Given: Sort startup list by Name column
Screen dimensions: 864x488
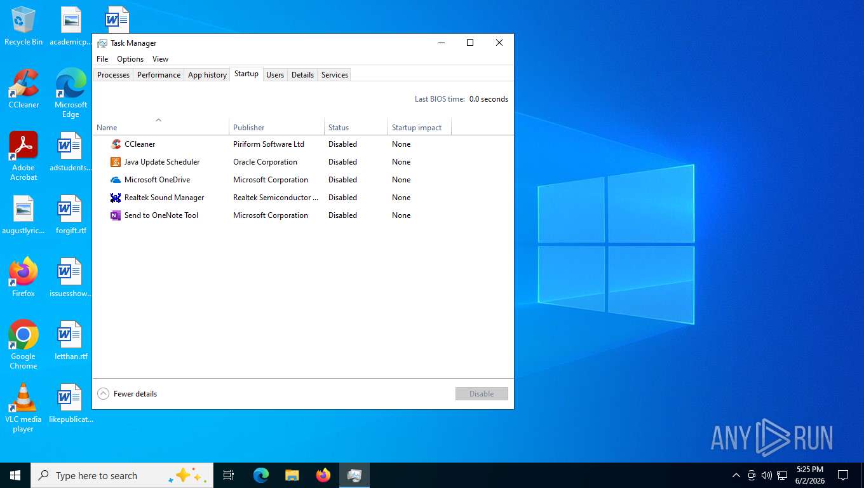Looking at the screenshot, I should [x=161, y=126].
